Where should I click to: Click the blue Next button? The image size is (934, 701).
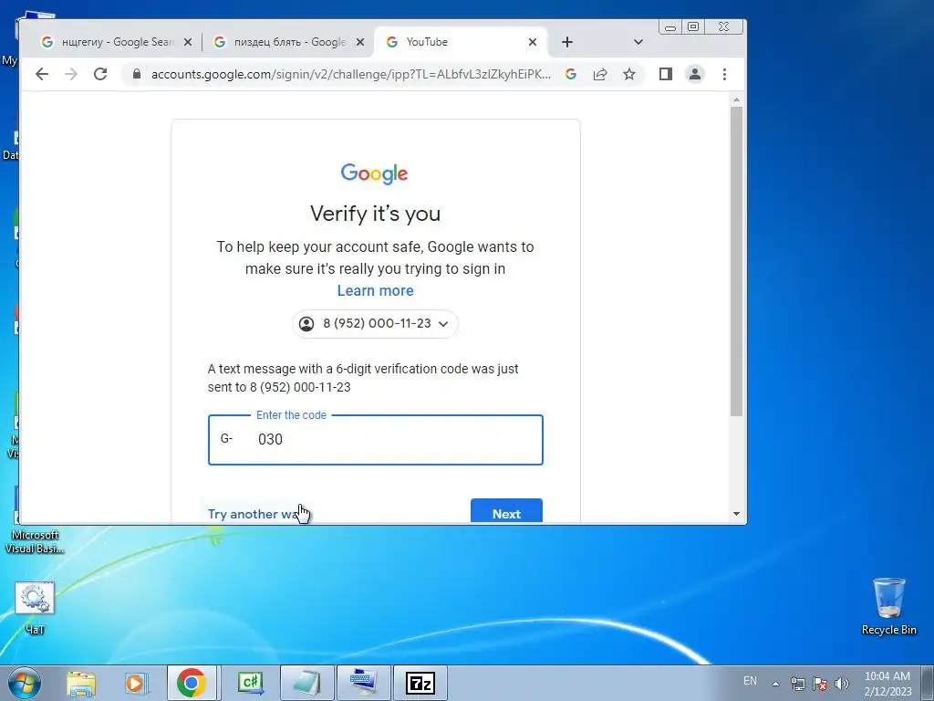tap(506, 512)
